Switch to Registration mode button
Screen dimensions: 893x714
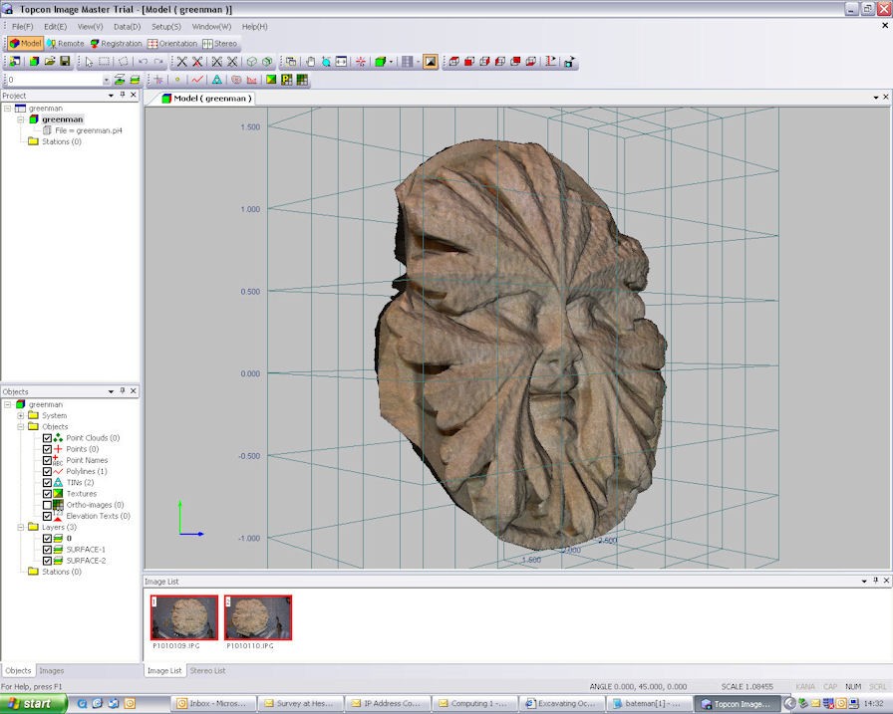(x=116, y=44)
